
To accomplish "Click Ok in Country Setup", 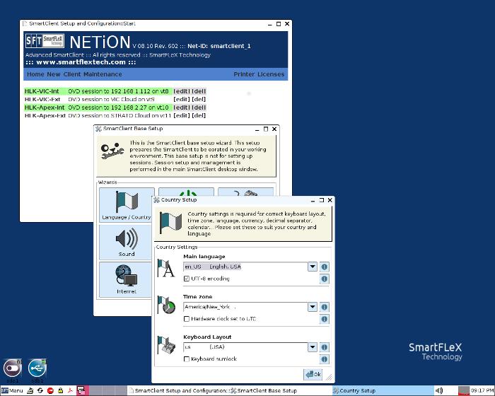I will [x=313, y=375].
